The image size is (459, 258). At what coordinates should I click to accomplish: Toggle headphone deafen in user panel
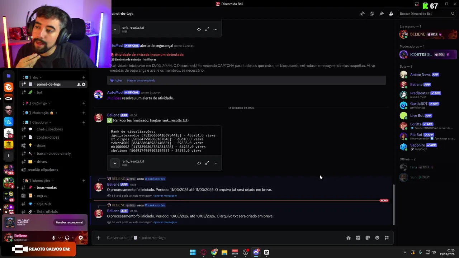pyautogui.click(x=67, y=238)
